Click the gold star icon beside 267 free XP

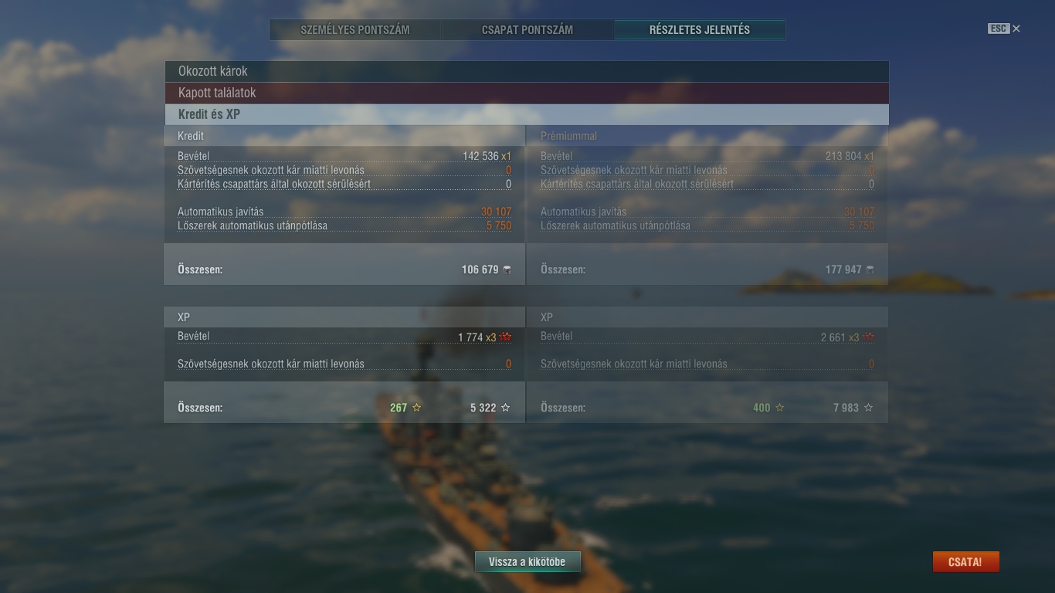(x=417, y=407)
